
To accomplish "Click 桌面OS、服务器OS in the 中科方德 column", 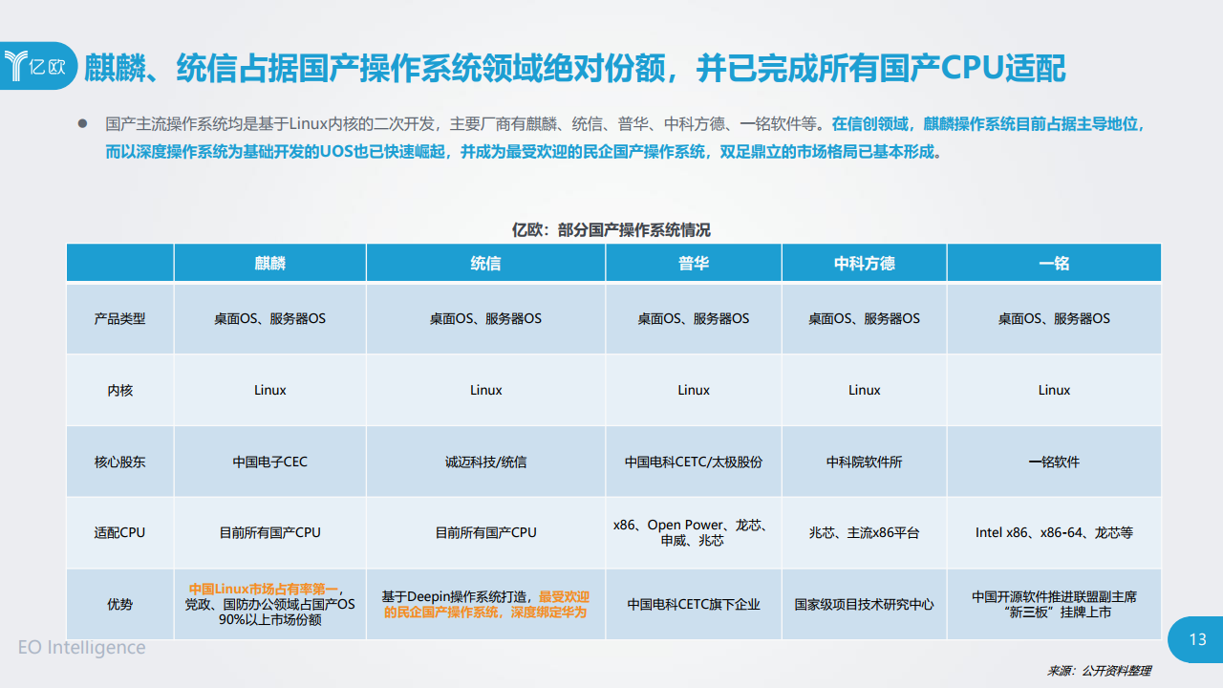I will tap(865, 318).
